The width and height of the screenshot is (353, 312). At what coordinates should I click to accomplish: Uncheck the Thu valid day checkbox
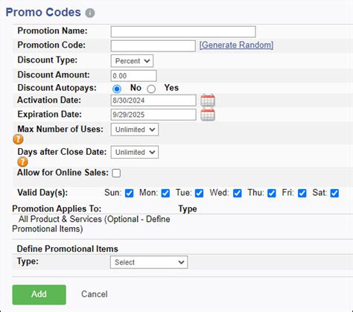tap(272, 193)
